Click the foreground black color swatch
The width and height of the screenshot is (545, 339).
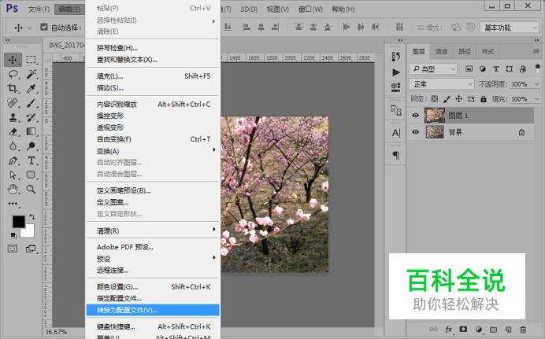click(18, 223)
